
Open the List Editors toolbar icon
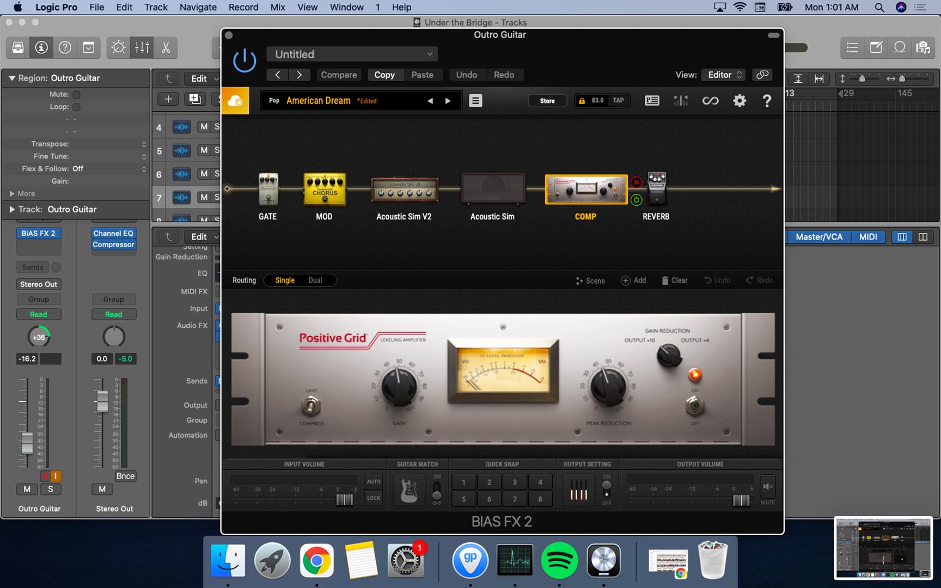click(852, 47)
